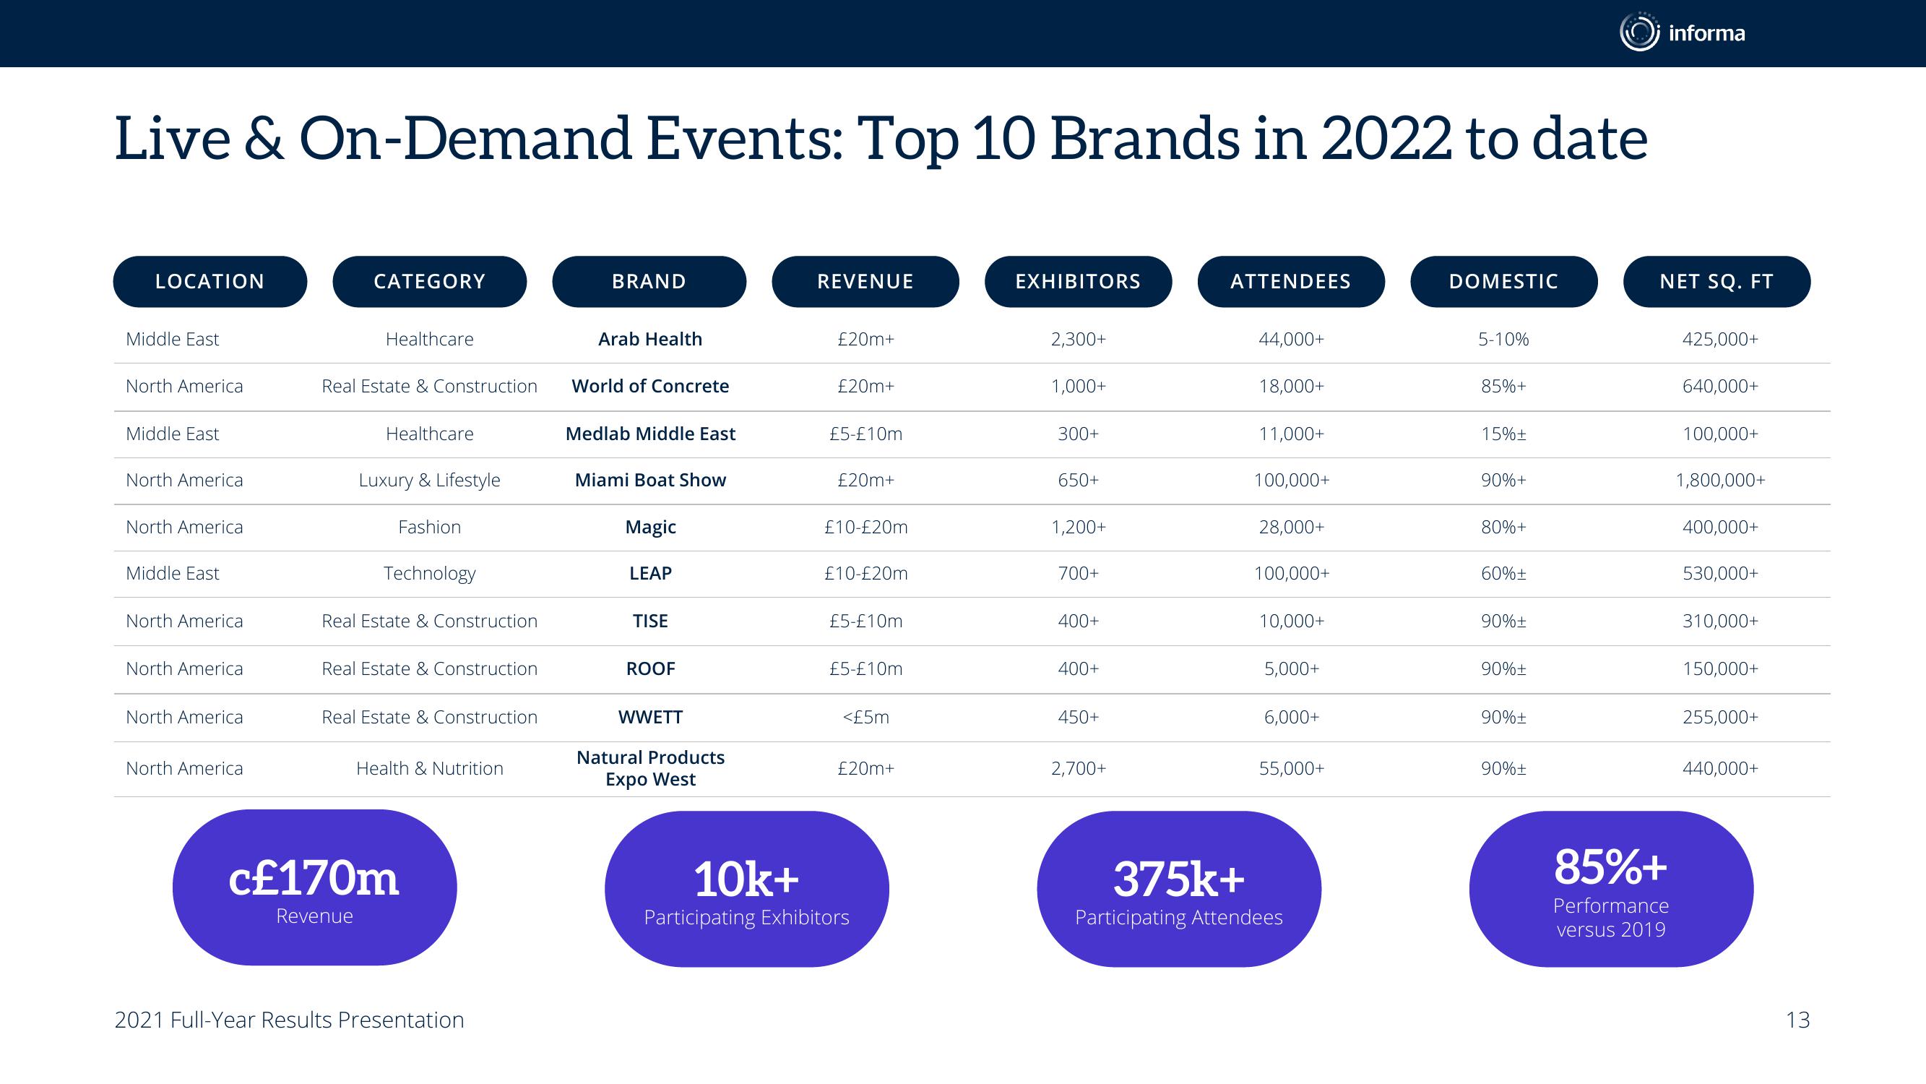Image resolution: width=1926 pixels, height=1084 pixels.
Task: Select the Miami Boat Show brand
Action: point(650,480)
